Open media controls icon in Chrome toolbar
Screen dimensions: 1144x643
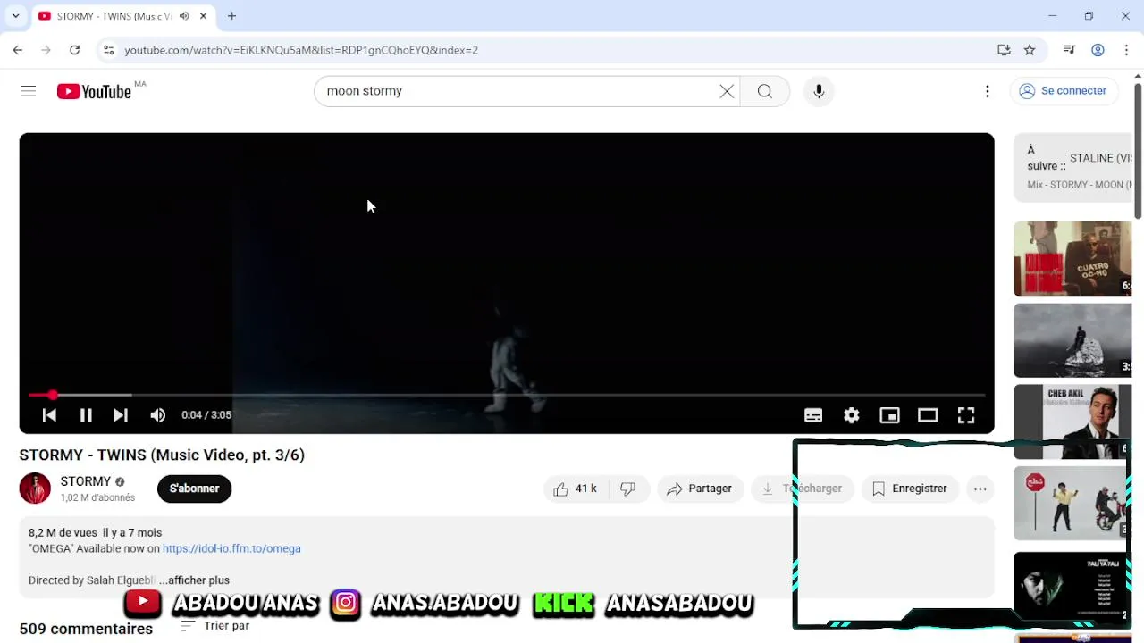click(x=1069, y=50)
